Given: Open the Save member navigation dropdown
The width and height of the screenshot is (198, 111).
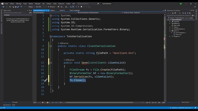Looking at the screenshot, I should pos(144,13).
